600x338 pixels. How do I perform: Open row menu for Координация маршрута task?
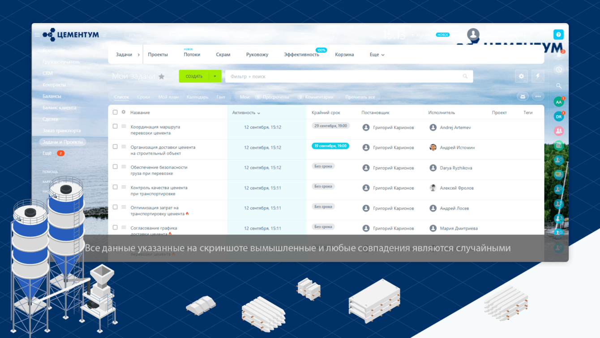click(124, 126)
